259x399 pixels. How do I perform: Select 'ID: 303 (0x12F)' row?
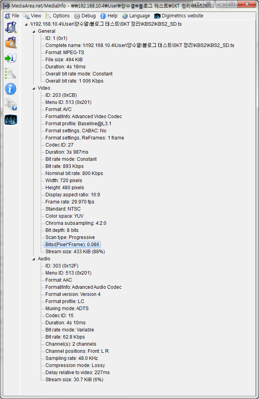click(62, 266)
